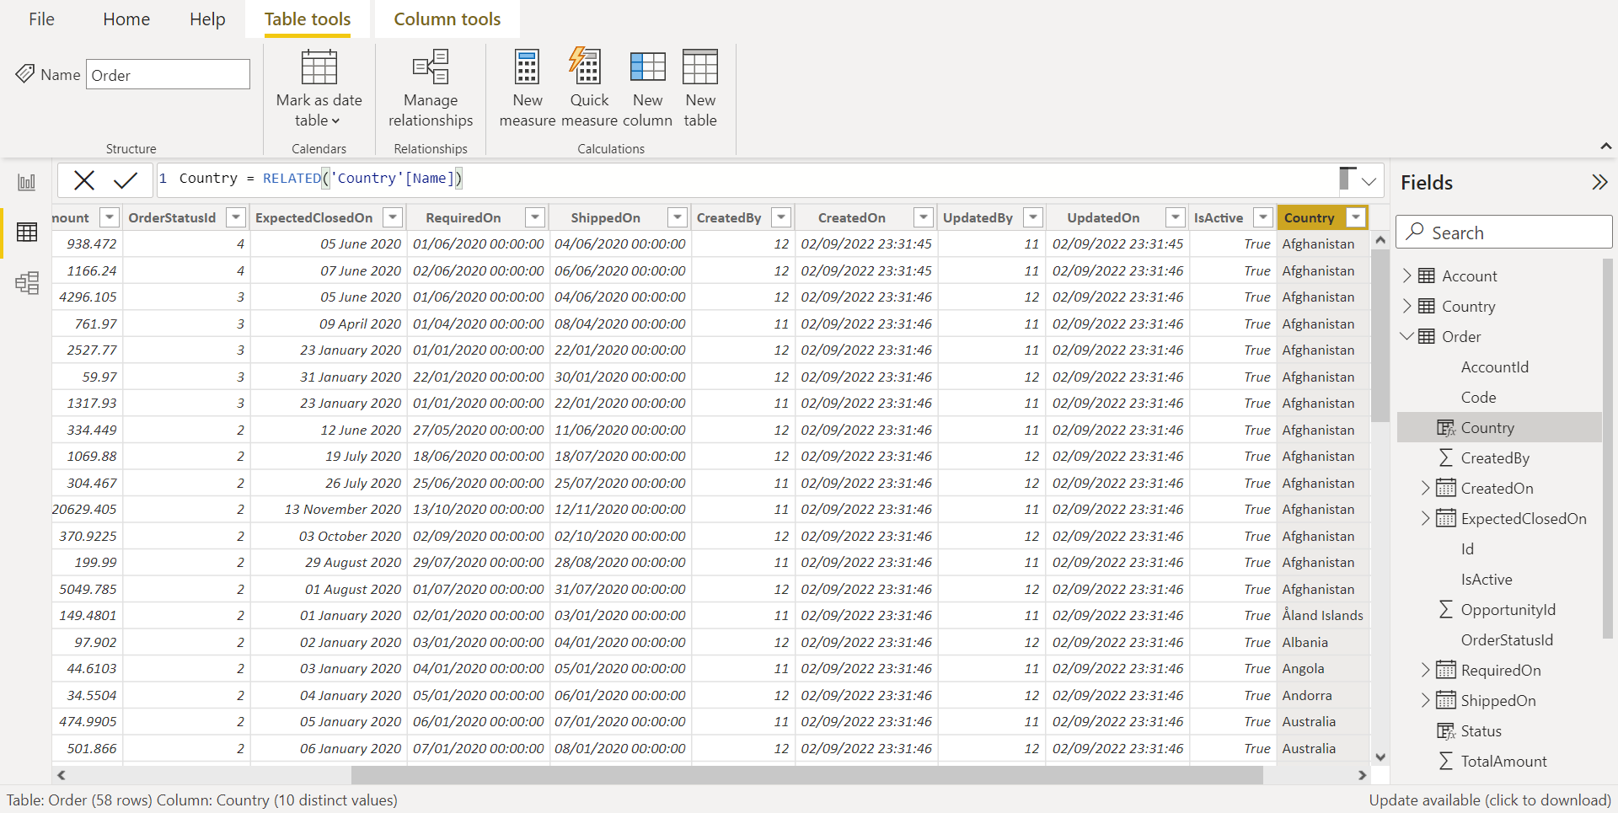Collapse the Order table in Fields
This screenshot has height=813, width=1618.
point(1406,336)
